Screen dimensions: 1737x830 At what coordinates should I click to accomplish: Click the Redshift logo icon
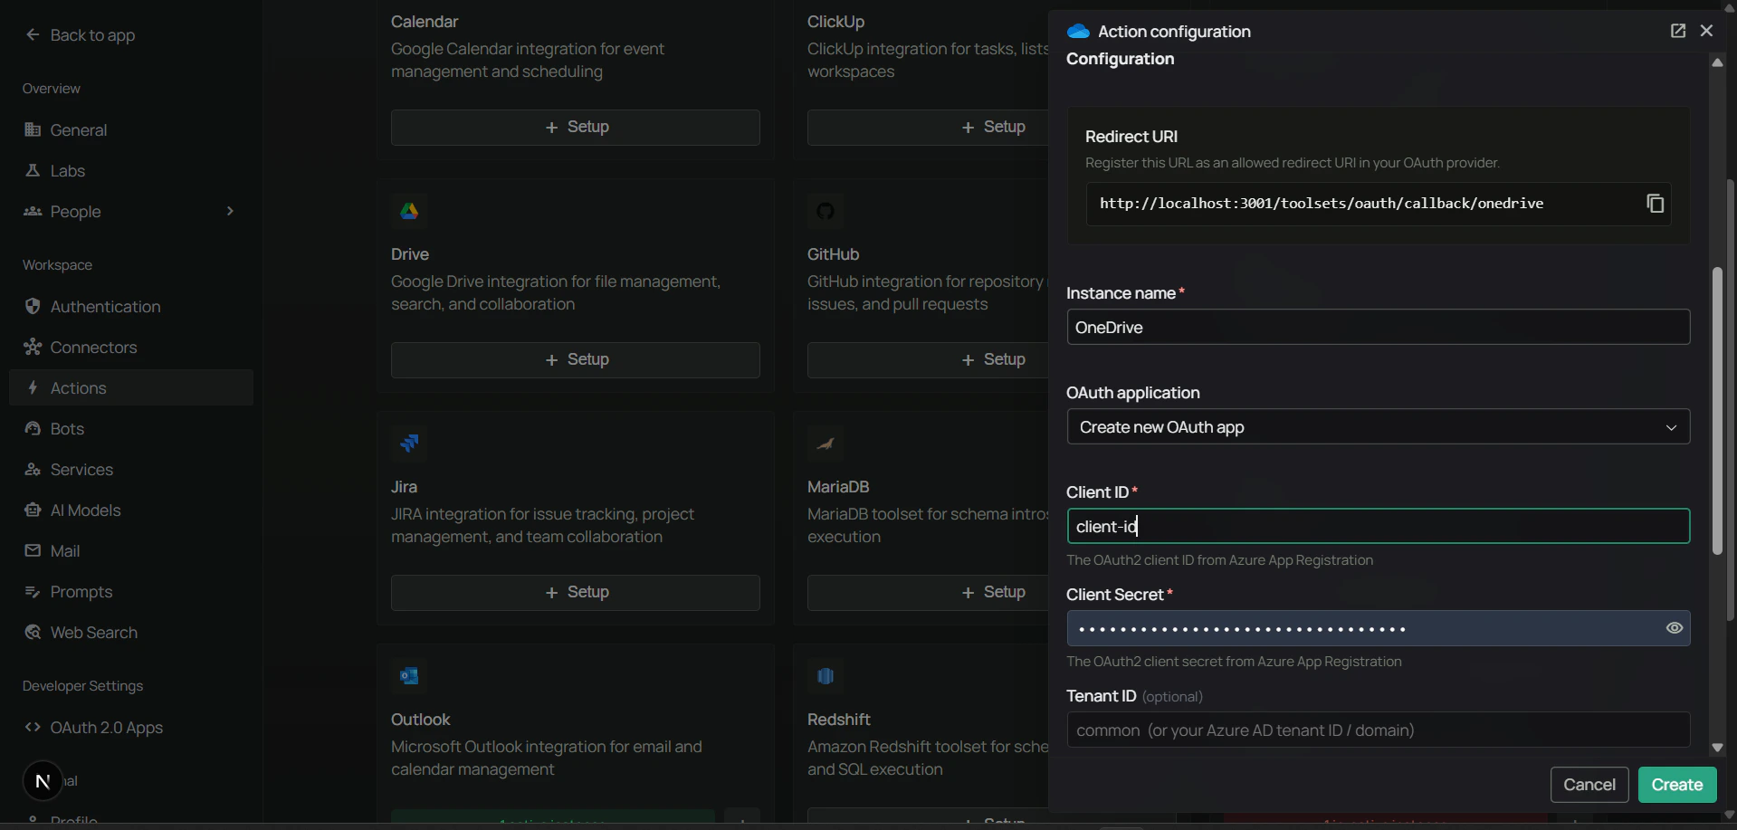pyautogui.click(x=826, y=676)
